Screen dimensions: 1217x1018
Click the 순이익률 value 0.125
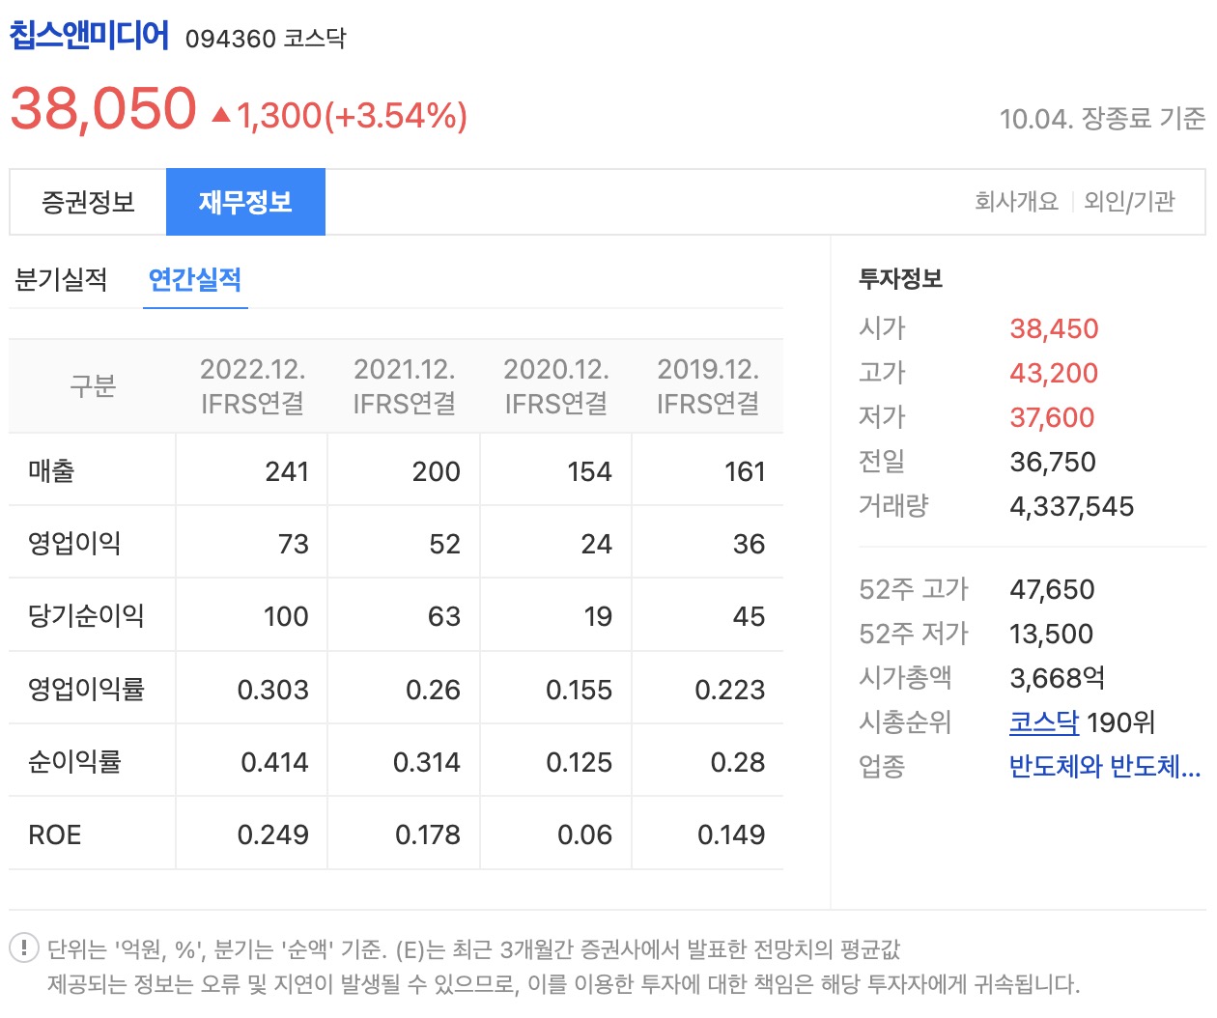[580, 762]
